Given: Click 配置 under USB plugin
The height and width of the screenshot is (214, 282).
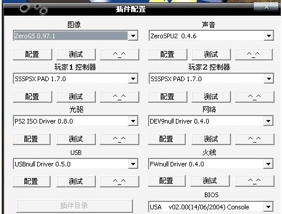Looking at the screenshot, I should [x=31, y=182].
